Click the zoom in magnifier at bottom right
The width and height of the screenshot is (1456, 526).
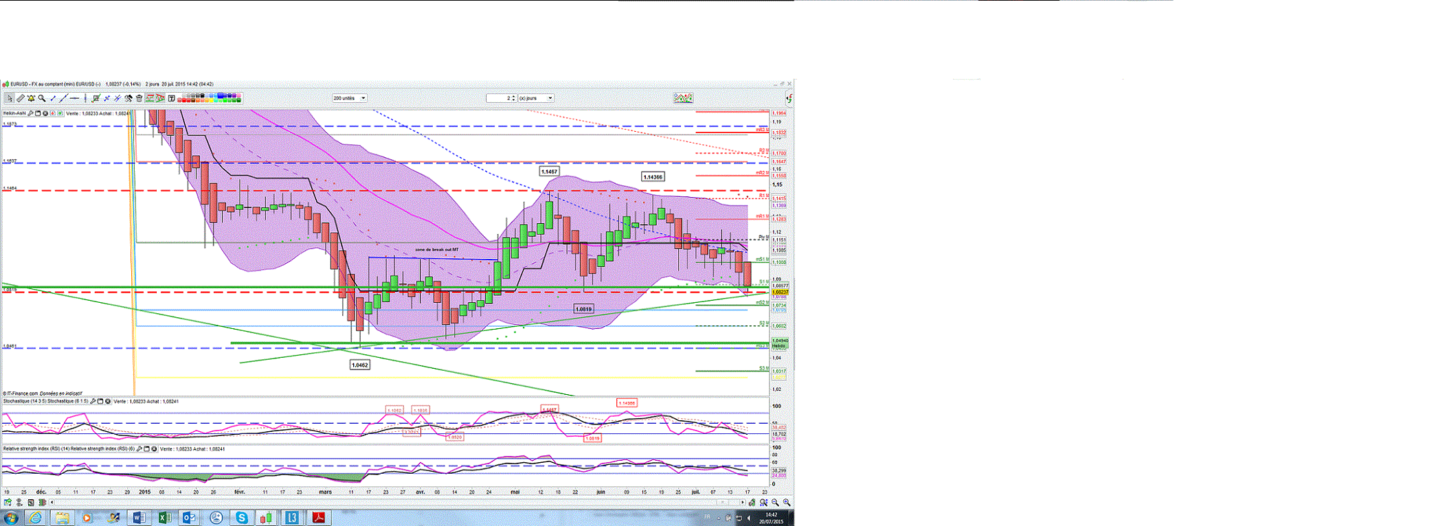click(x=787, y=503)
